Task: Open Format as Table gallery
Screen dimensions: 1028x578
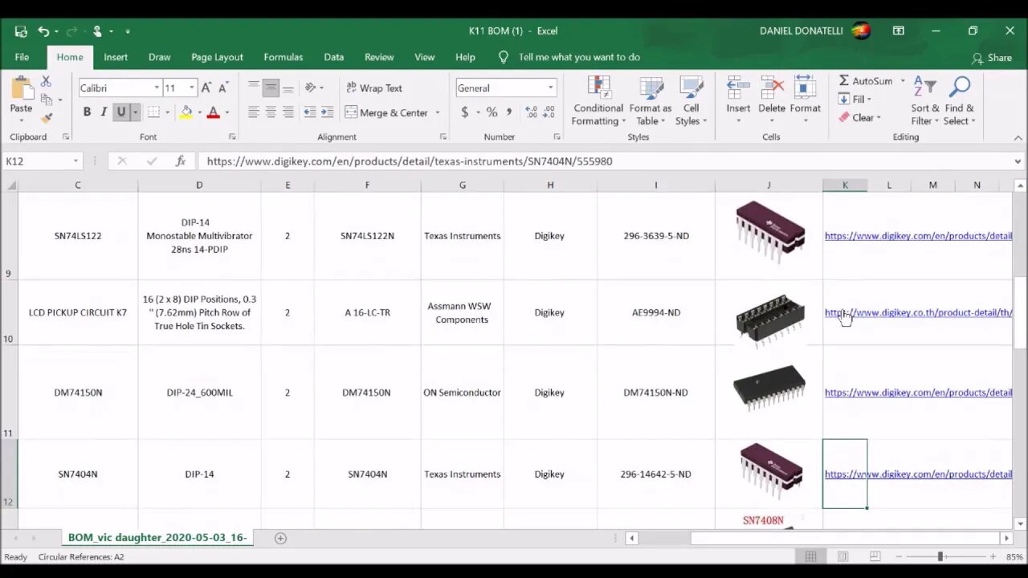Action: pyautogui.click(x=651, y=101)
